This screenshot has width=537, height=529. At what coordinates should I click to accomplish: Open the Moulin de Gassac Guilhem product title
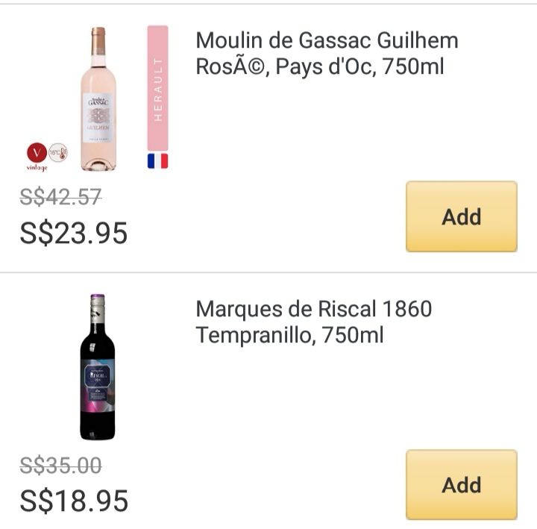click(327, 53)
